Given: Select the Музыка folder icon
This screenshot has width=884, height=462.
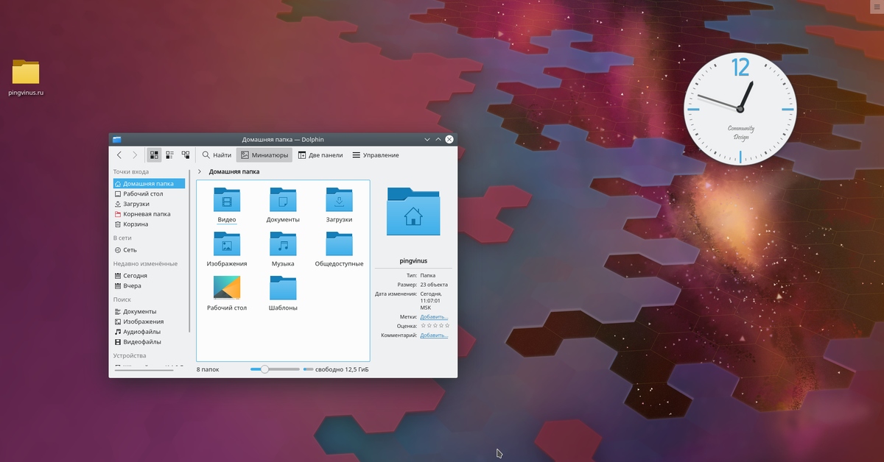Looking at the screenshot, I should click(283, 244).
